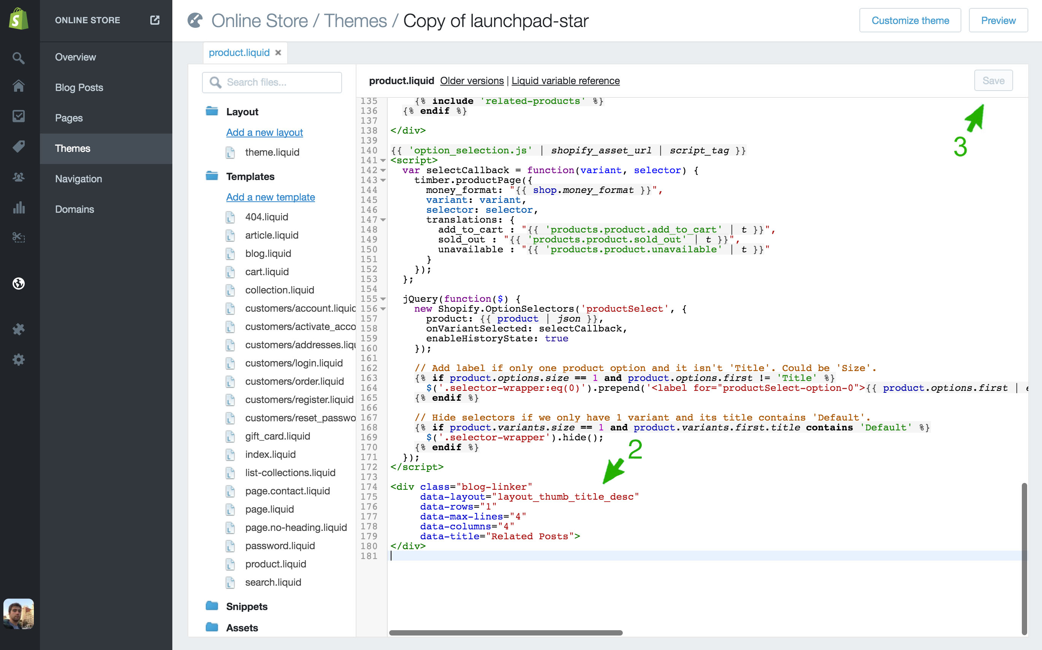Open Apps puzzle piece icon
Viewport: 1042px width, 650px height.
click(19, 329)
